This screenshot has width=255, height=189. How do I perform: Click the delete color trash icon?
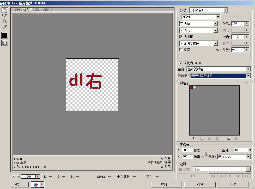[x=236, y=138]
